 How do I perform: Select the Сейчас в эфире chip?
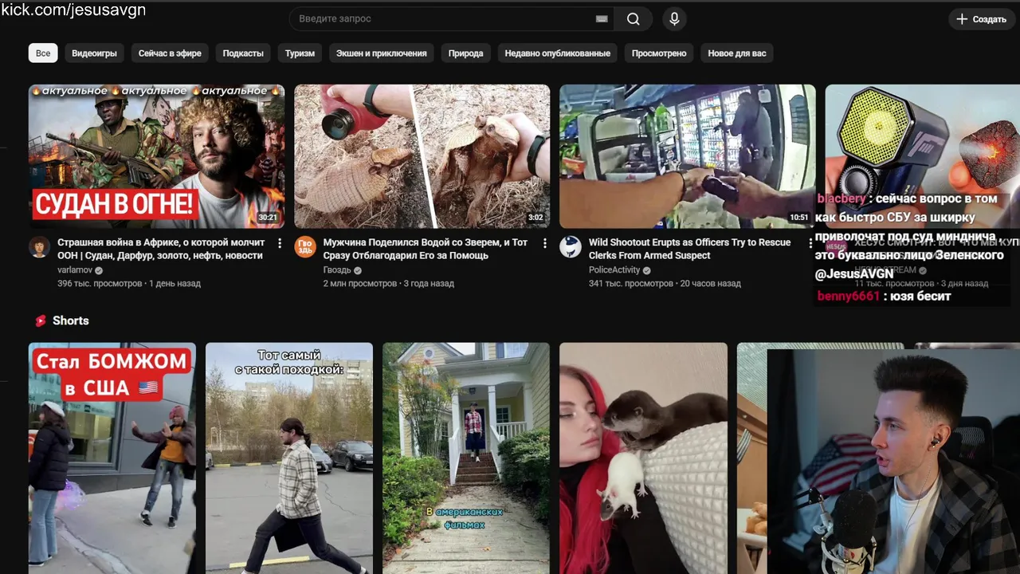click(x=170, y=53)
